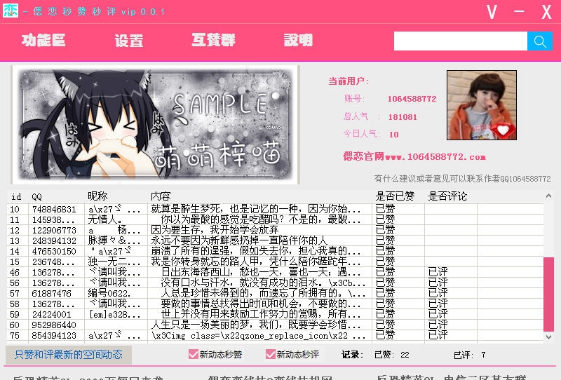Minimize the window with the dash button

point(519,11)
